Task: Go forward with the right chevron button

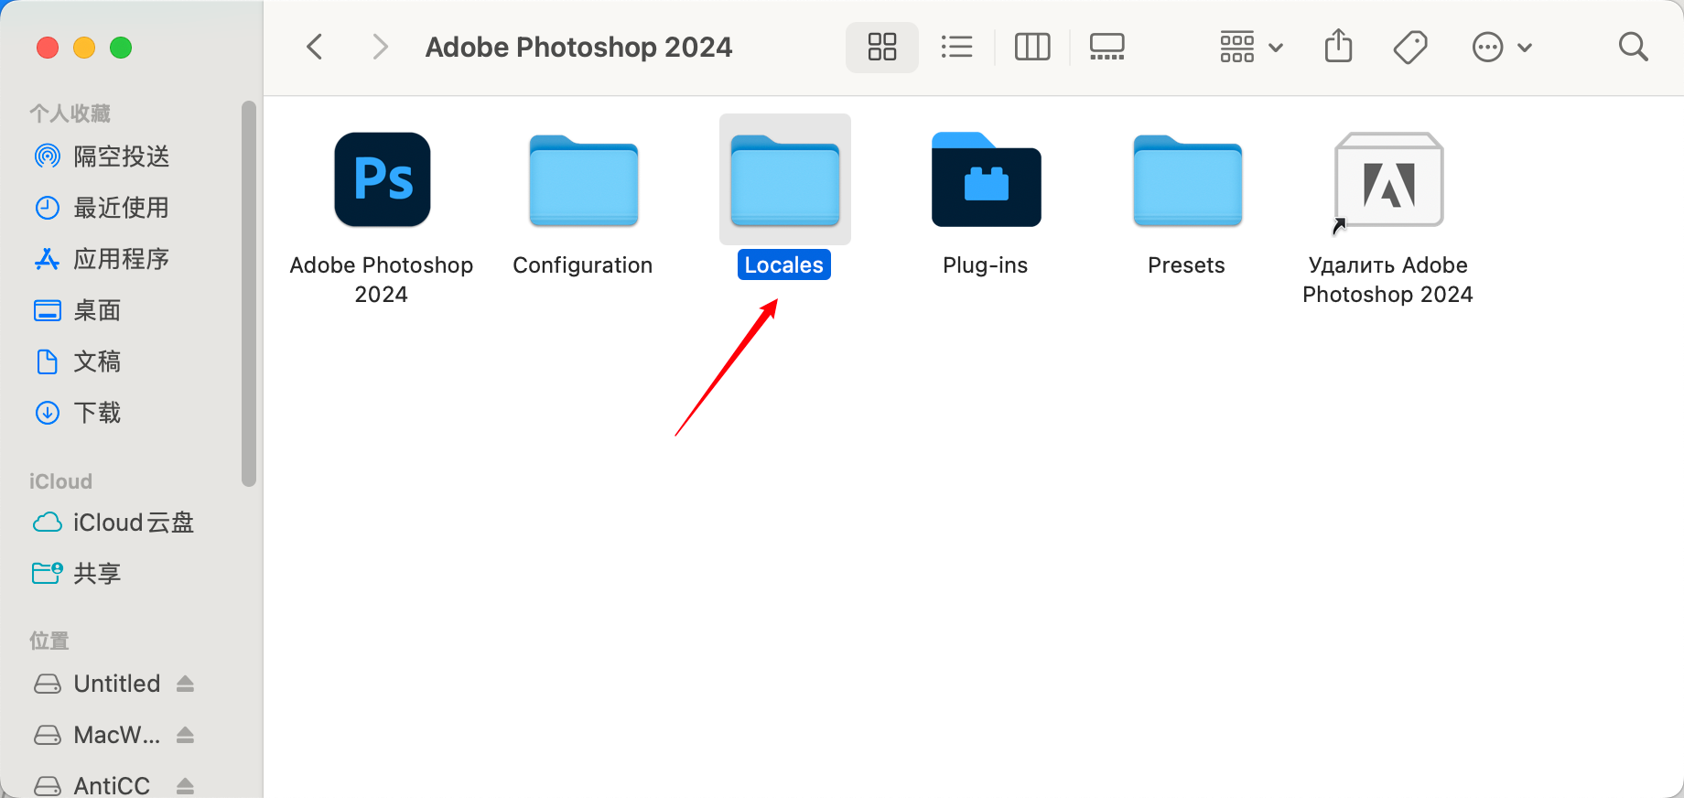Action: point(380,47)
